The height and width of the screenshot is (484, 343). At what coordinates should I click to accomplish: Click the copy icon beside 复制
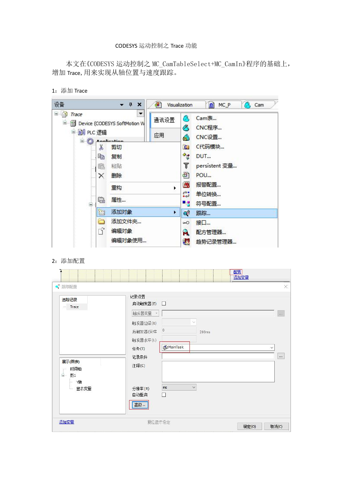(101, 156)
